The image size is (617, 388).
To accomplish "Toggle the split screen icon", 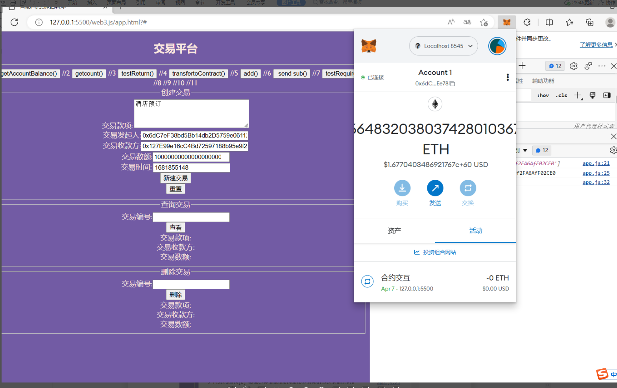I will point(549,22).
